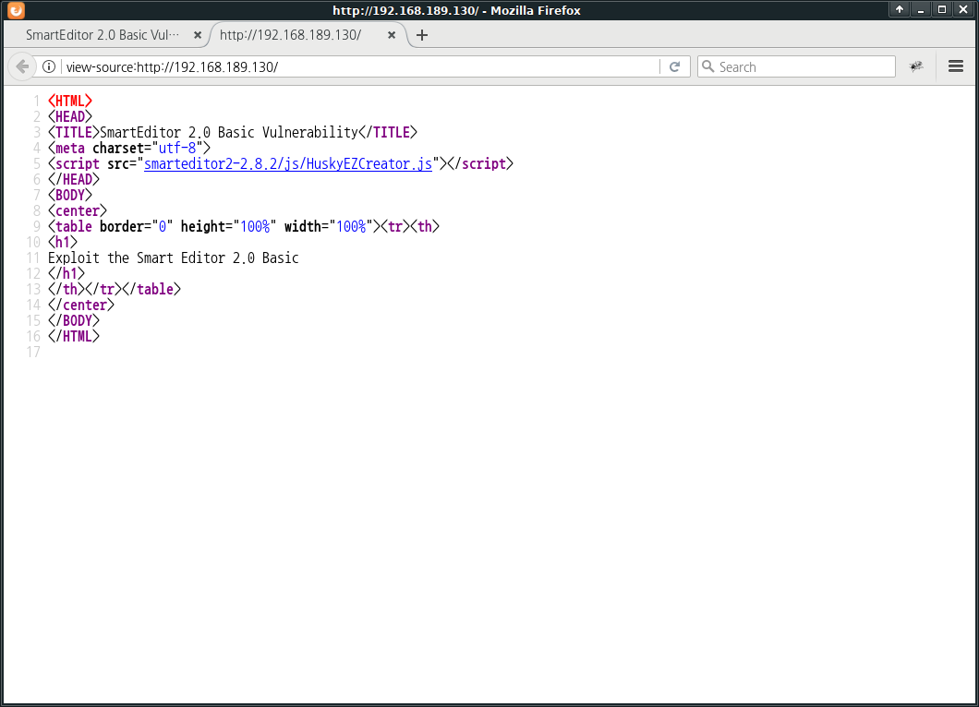Click the <HEAD> tag on line 2
The height and width of the screenshot is (707, 979).
pyautogui.click(x=70, y=116)
